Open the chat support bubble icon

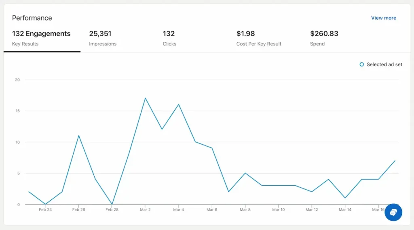click(x=393, y=212)
